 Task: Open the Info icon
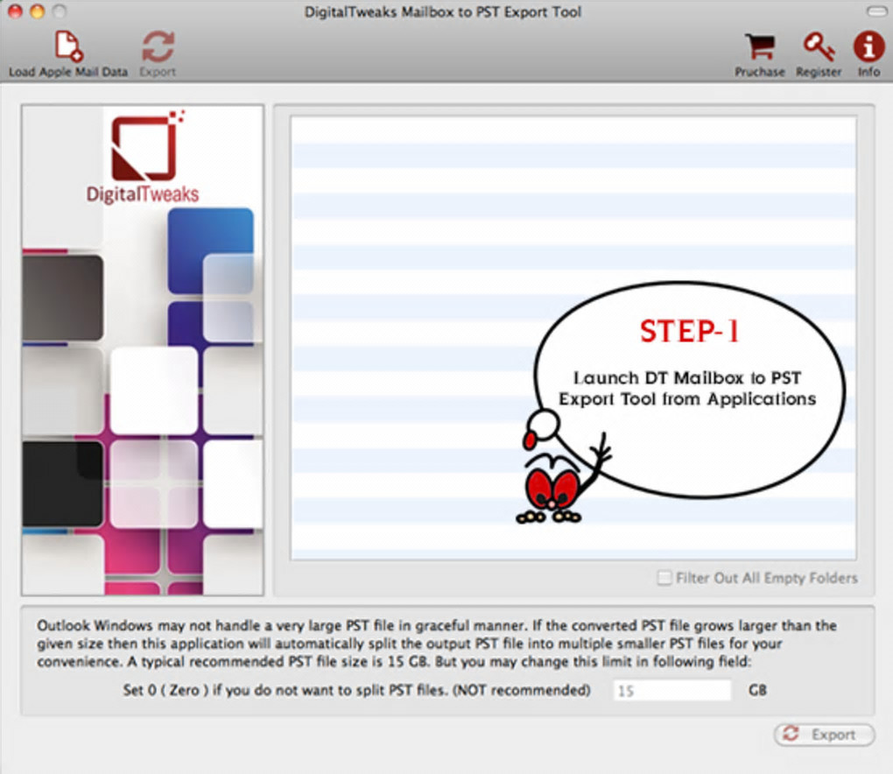pyautogui.click(x=868, y=46)
